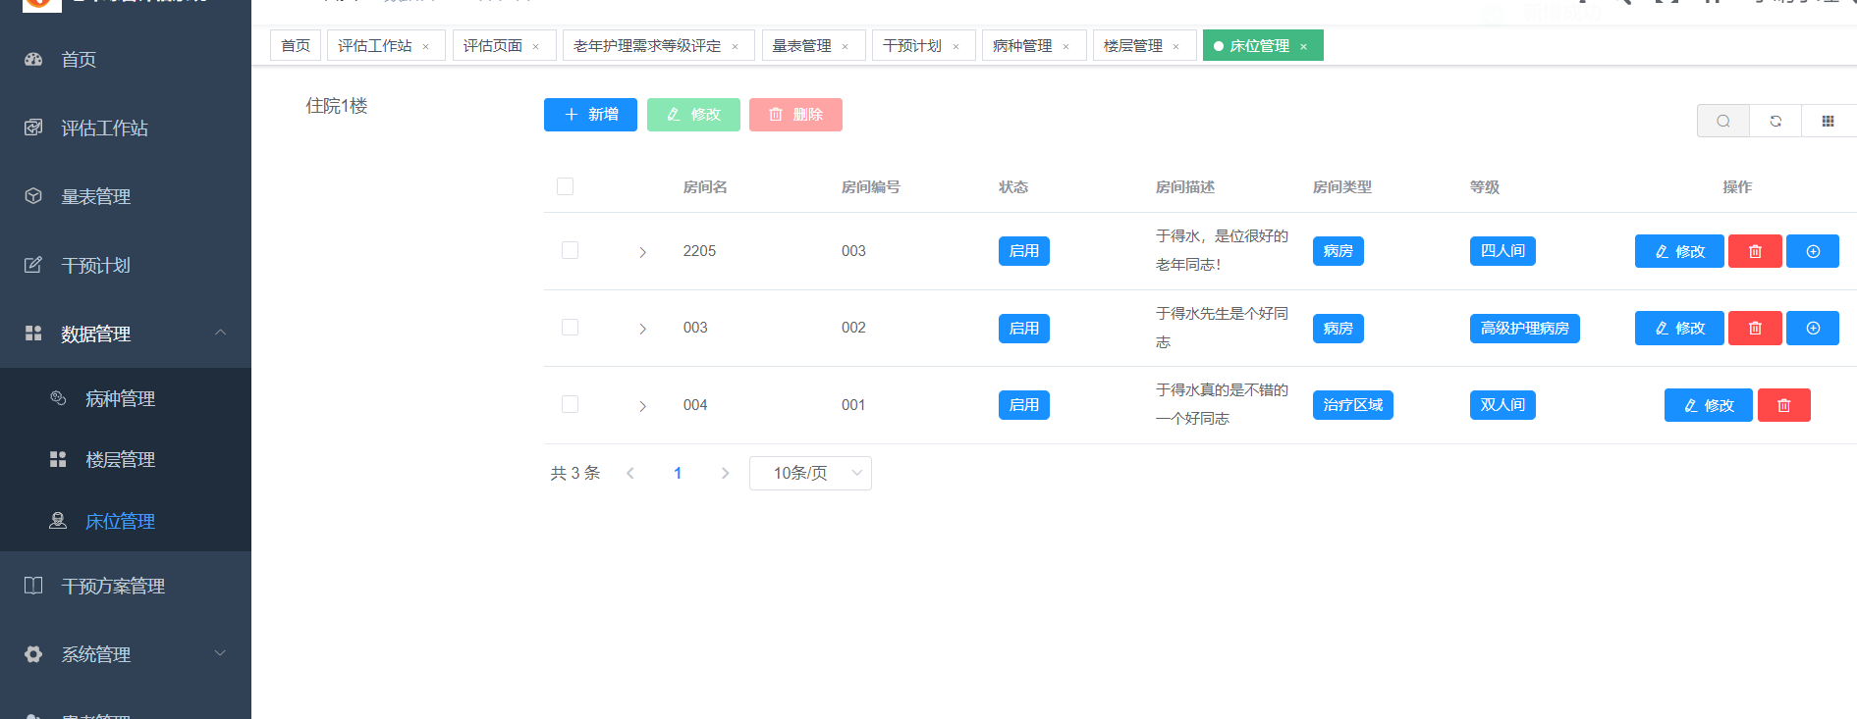Click the search icon in table toolbar

[1722, 121]
